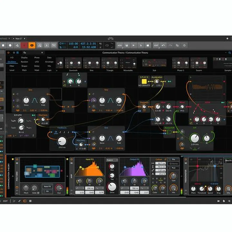This screenshot has height=232, width=232.
Task: Click the duplicate icon in the top toolbar
Action: pyautogui.click(x=177, y=45)
